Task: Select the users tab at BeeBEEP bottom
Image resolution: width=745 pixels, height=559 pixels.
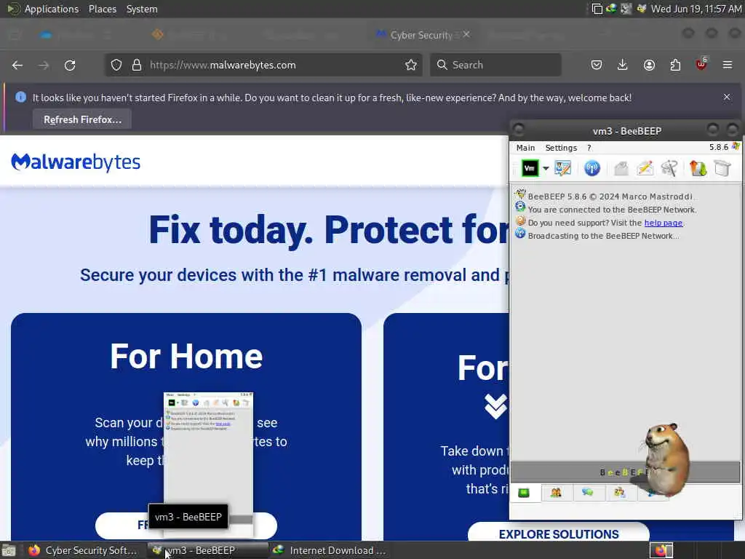Action: (x=556, y=493)
